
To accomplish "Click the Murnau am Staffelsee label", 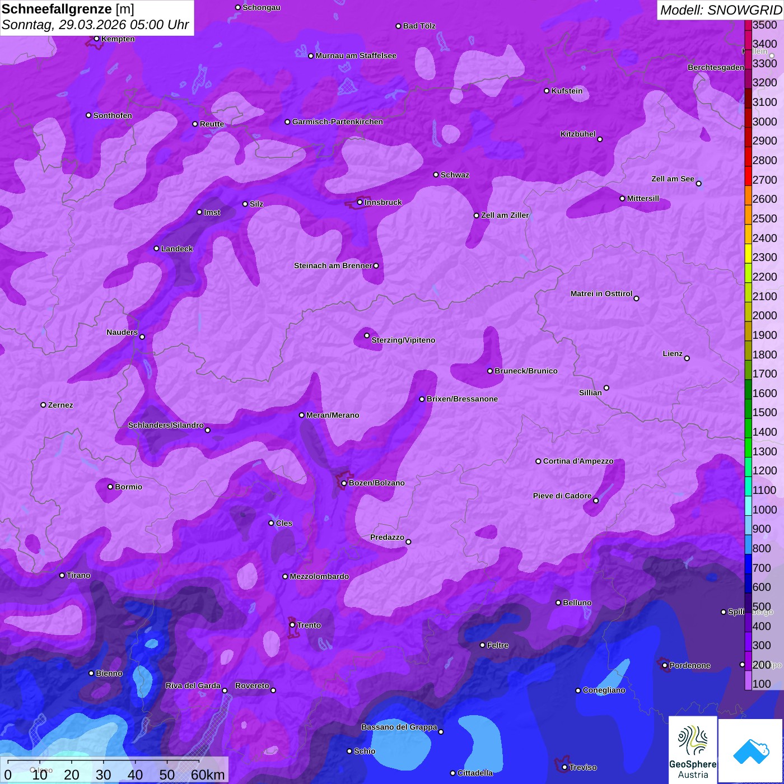I will pyautogui.click(x=356, y=55).
